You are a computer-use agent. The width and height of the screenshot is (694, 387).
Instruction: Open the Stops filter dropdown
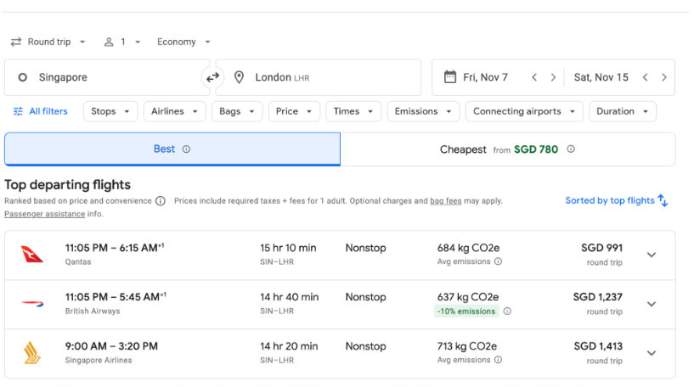tap(111, 111)
